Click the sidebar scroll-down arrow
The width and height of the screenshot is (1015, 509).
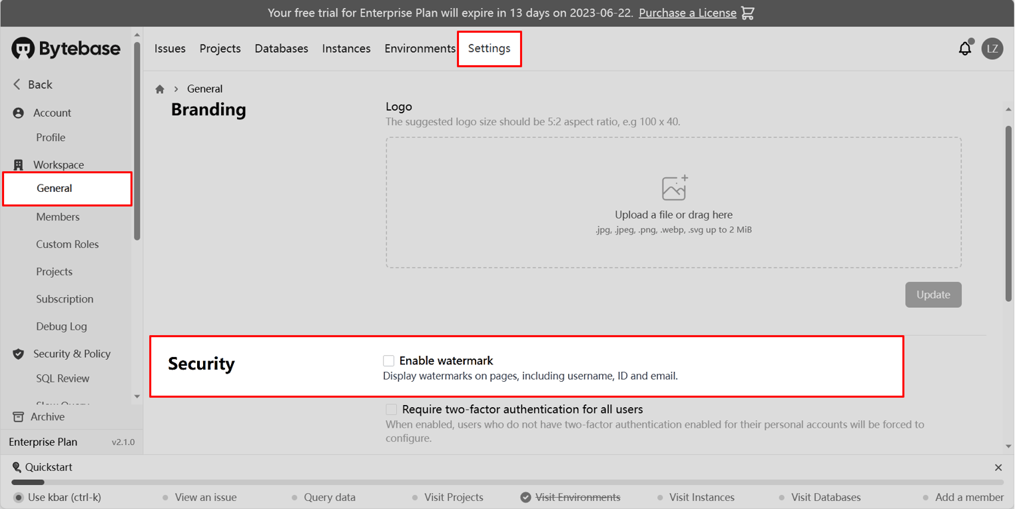pos(137,396)
